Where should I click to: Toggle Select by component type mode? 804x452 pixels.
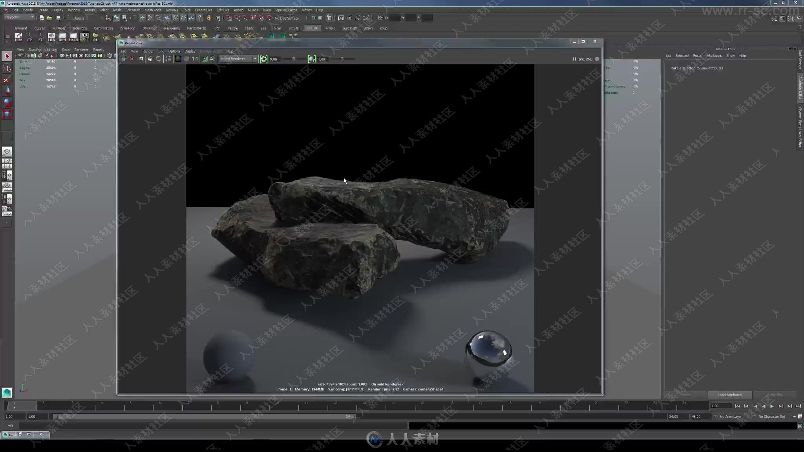click(125, 18)
